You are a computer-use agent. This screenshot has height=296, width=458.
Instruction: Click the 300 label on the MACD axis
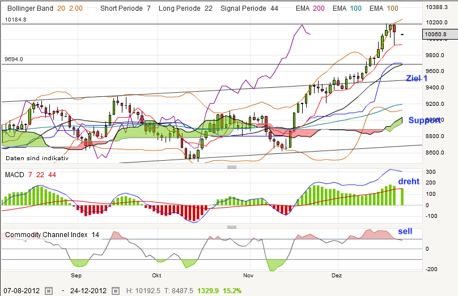431,171
